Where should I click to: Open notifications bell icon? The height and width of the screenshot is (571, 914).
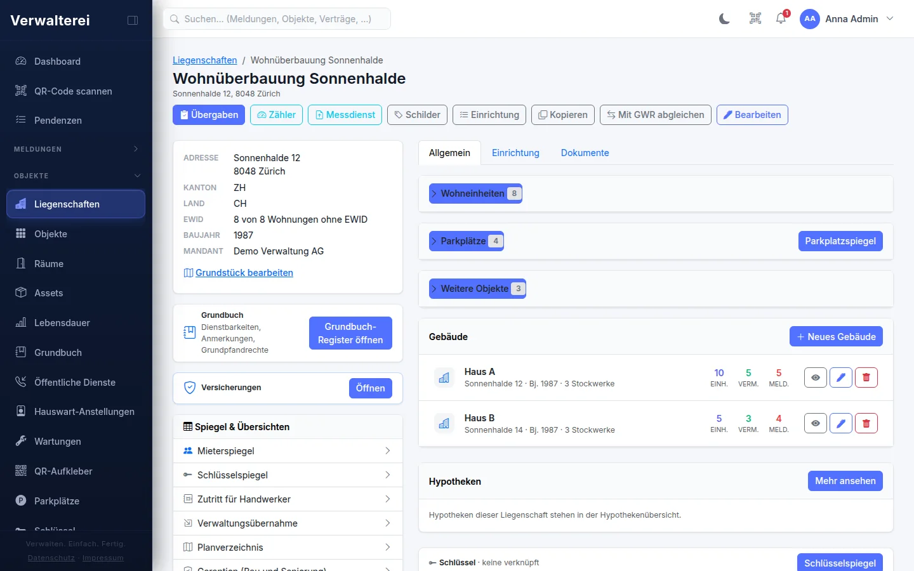point(781,19)
